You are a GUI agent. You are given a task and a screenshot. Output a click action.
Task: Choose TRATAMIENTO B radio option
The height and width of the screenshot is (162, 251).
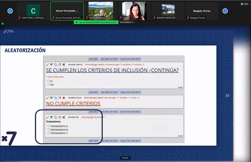[x=48, y=130]
